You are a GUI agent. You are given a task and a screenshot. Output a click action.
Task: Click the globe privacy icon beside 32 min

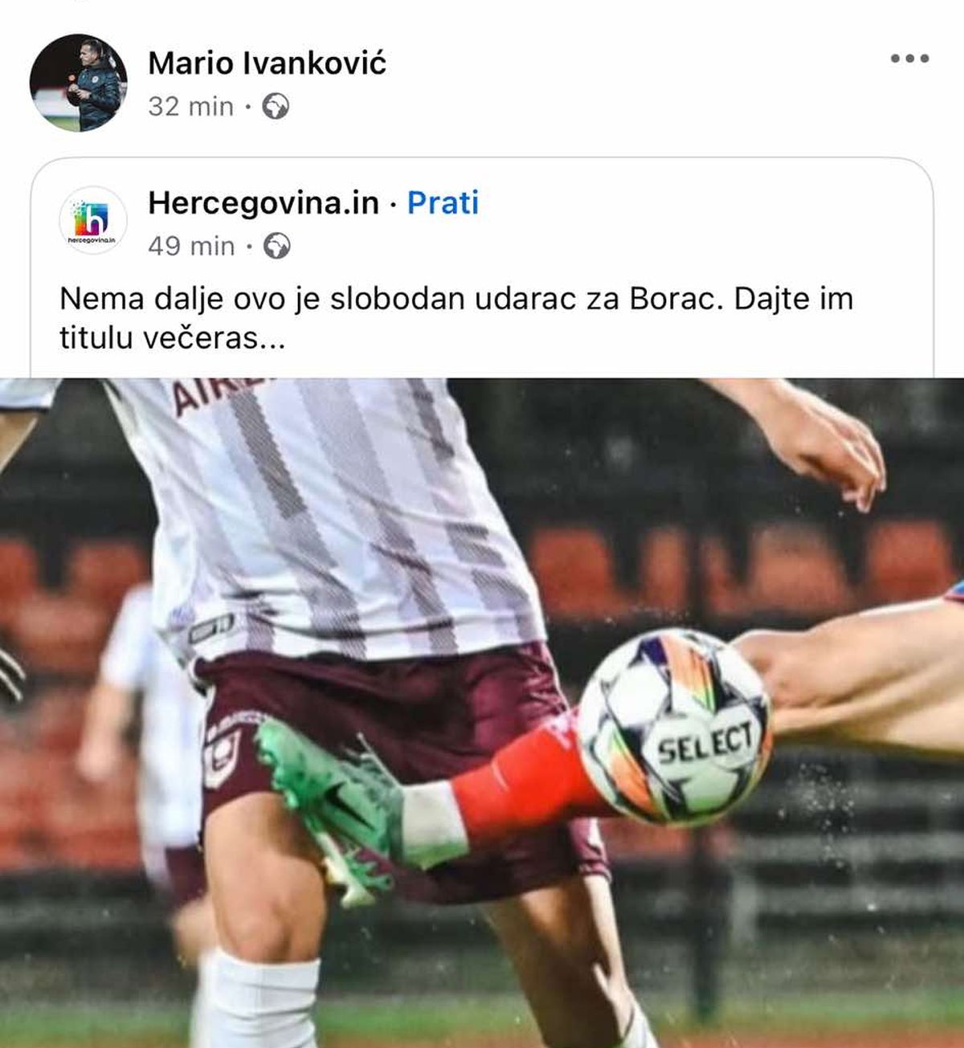coord(276,106)
